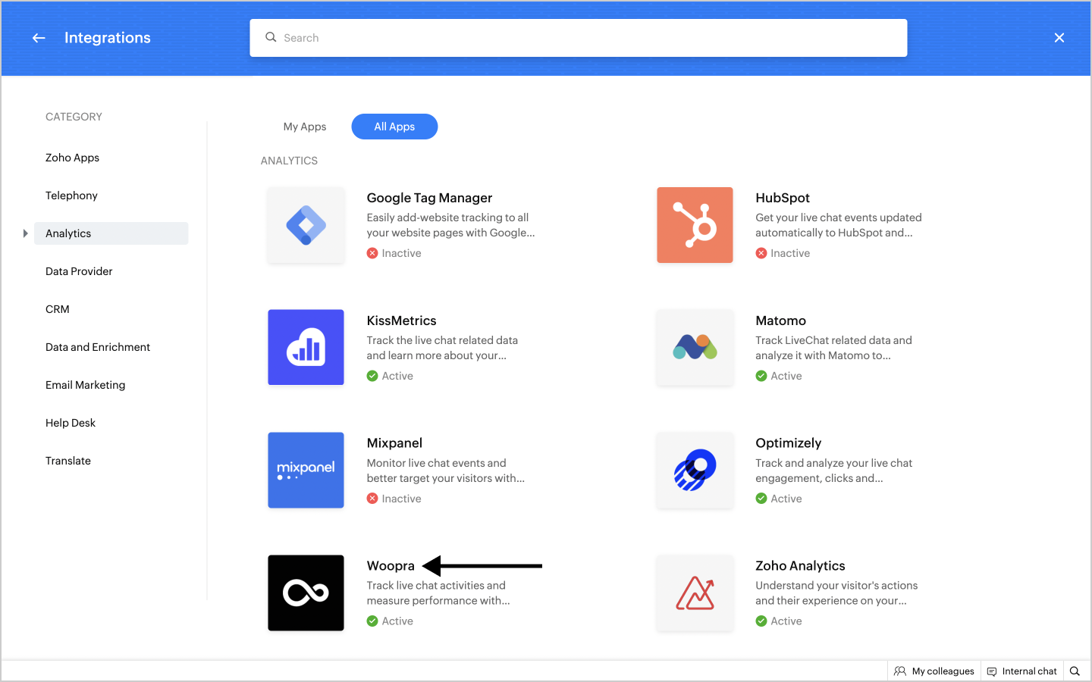The image size is (1092, 682).
Task: Open the Zoho Analytics integration title
Action: coord(800,566)
